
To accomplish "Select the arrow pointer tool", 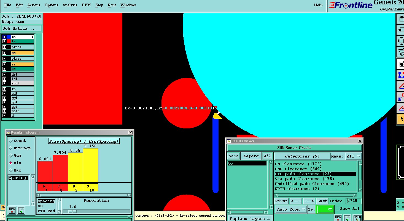I will tap(401, 119).
